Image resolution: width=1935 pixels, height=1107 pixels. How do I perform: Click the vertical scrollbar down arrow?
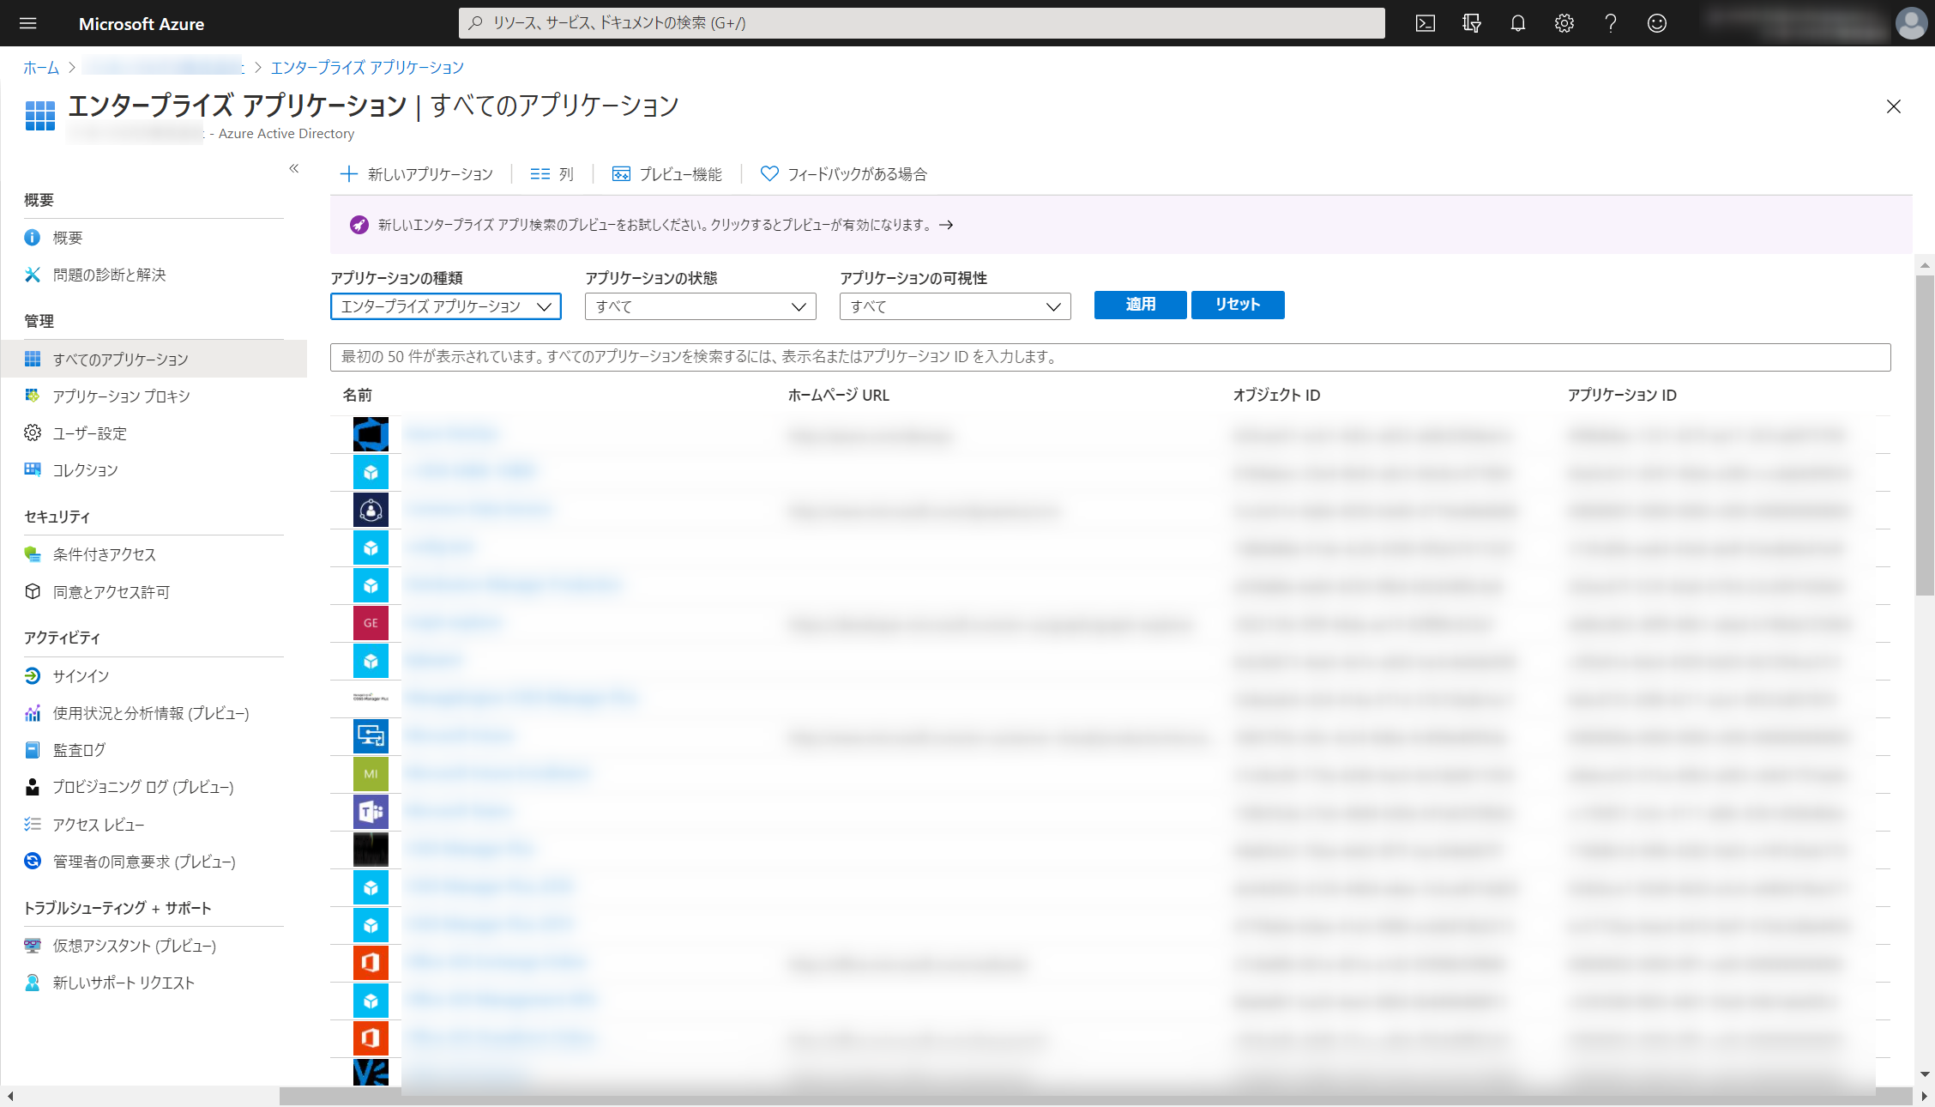click(1925, 1074)
